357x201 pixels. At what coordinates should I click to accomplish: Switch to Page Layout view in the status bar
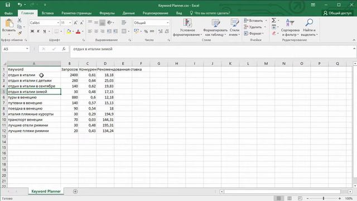pos(290,199)
